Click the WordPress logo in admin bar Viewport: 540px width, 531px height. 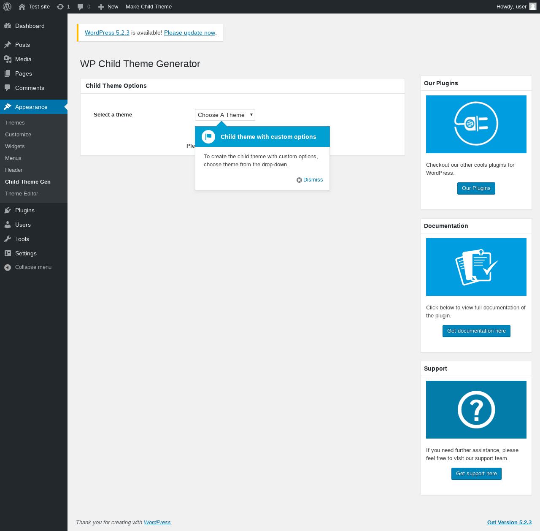pos(7,7)
